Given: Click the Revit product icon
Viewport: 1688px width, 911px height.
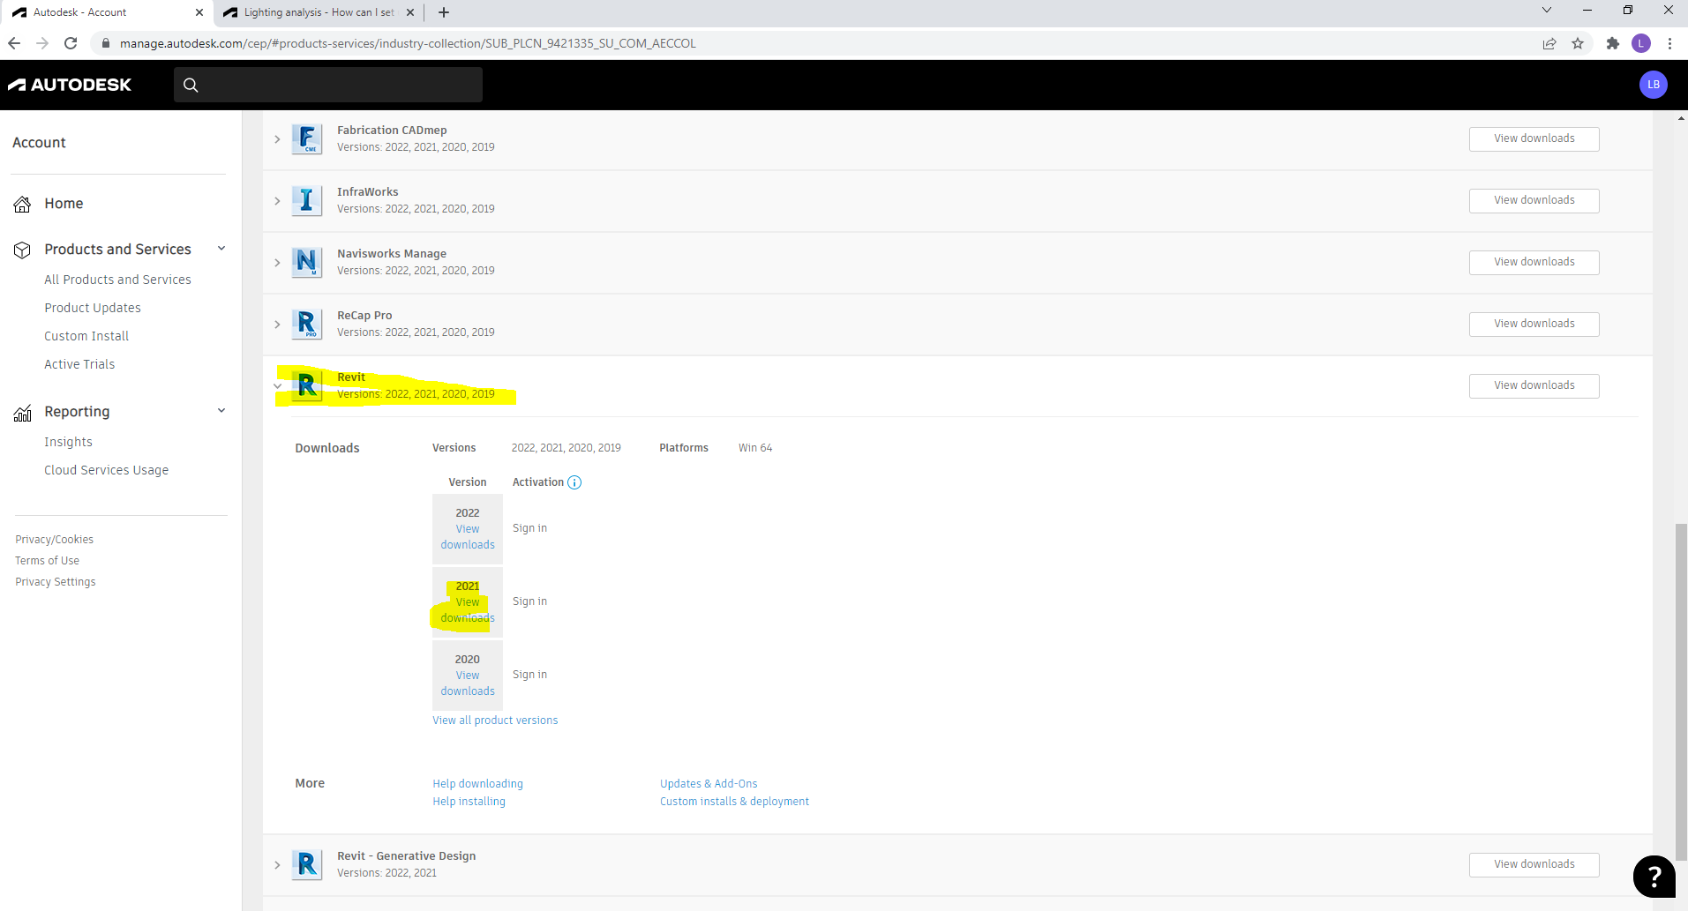Looking at the screenshot, I should [x=306, y=385].
